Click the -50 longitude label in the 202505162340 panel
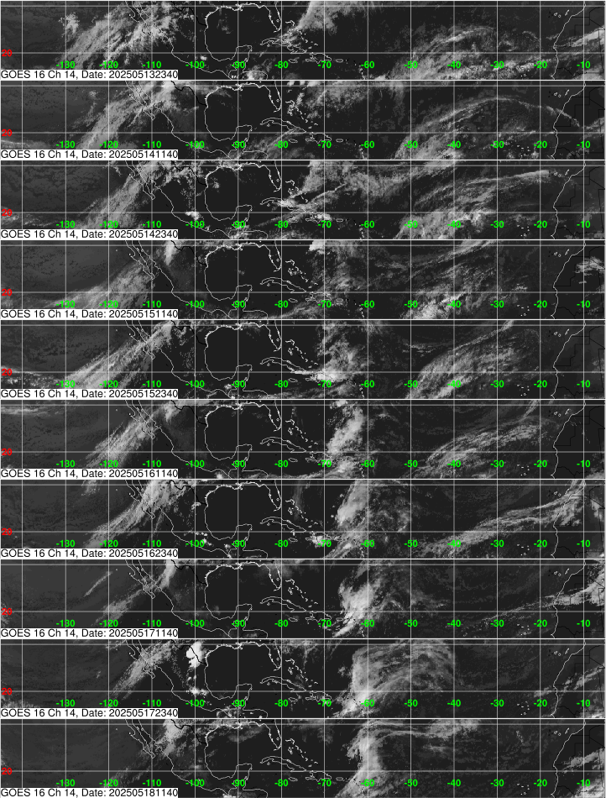This screenshot has height=798, width=606. point(410,544)
